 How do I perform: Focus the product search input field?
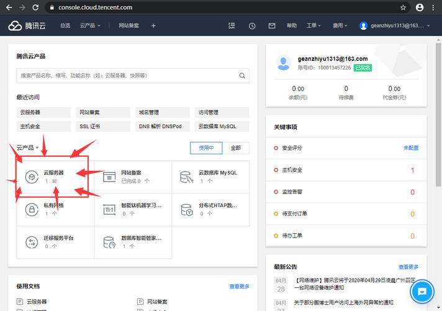(x=133, y=76)
